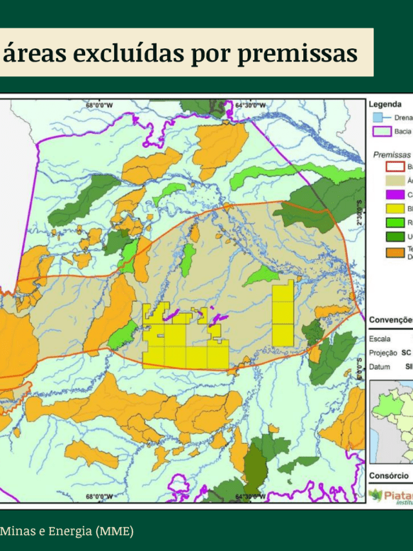413x551 pixels.
Task: Click the Piatam institute leaf logo
Action: (x=376, y=495)
